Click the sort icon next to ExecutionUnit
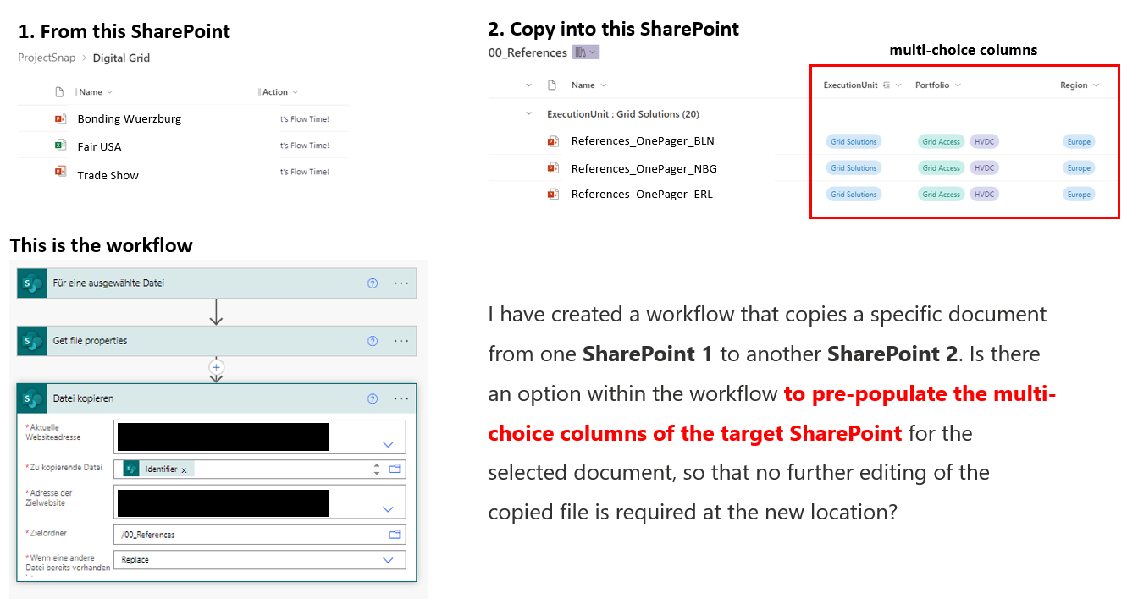This screenshot has width=1138, height=604. tap(886, 85)
